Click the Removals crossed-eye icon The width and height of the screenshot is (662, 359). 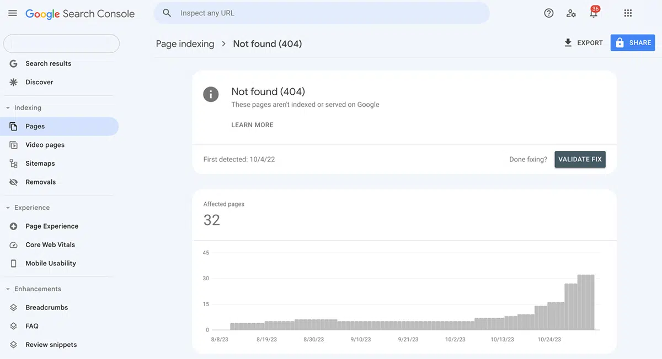click(x=14, y=182)
